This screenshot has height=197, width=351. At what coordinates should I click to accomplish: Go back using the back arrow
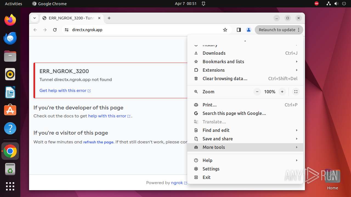[35, 30]
